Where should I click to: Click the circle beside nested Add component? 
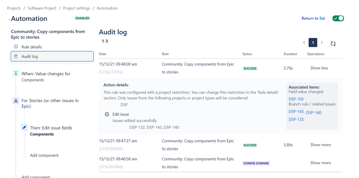tap(24, 155)
